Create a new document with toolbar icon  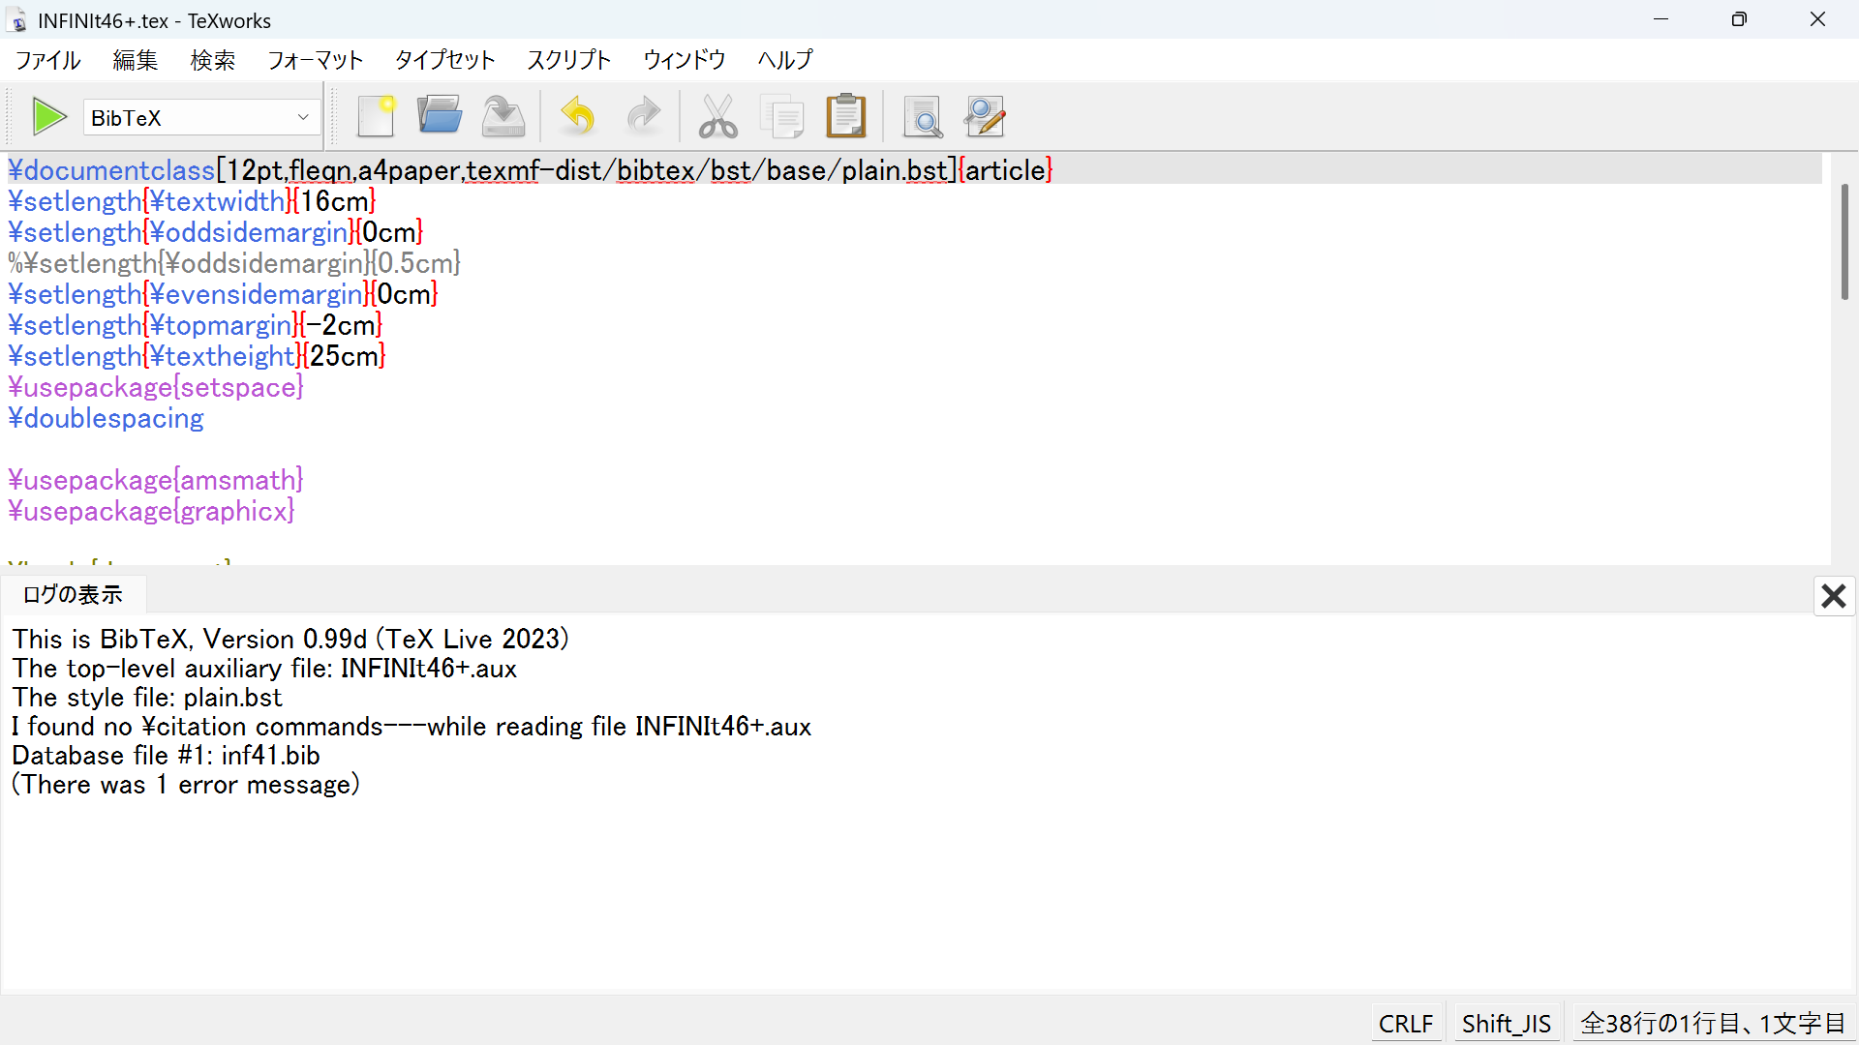tap(376, 117)
